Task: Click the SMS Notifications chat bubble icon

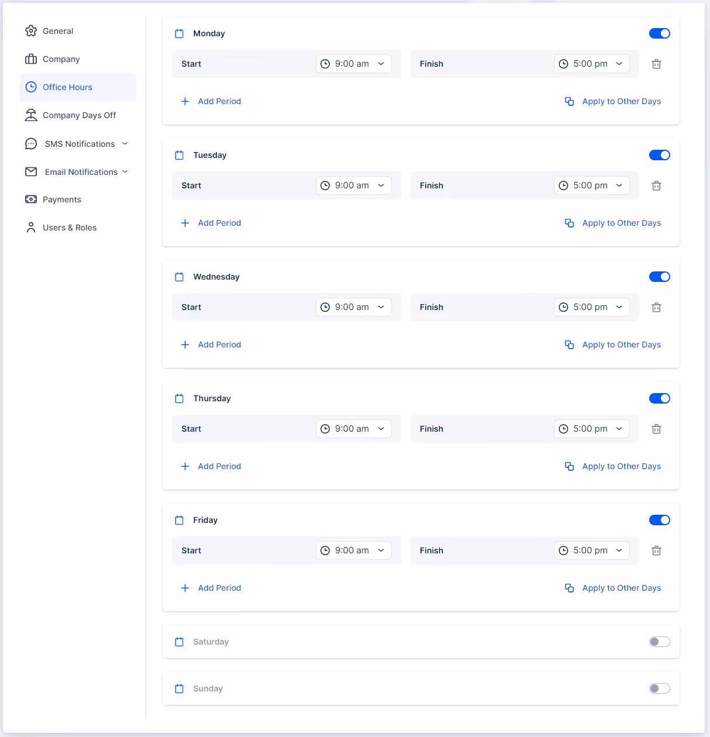Action: (x=31, y=144)
